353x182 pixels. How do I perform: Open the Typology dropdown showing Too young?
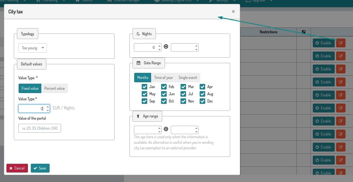tap(32, 48)
